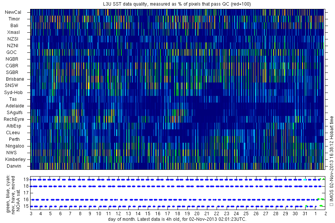335x223 pixels.
Task: Click NOAA satellite 19 axis label
Action: (x=26, y=180)
